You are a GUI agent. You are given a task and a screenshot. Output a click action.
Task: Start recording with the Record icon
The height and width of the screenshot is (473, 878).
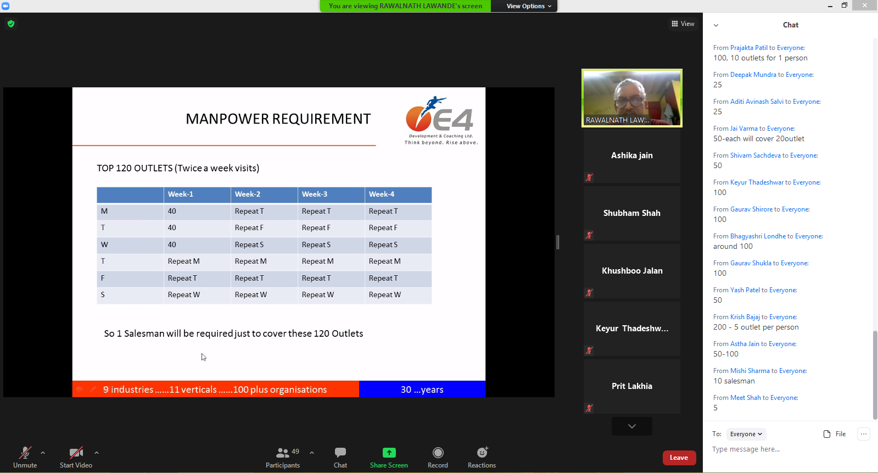point(438,453)
